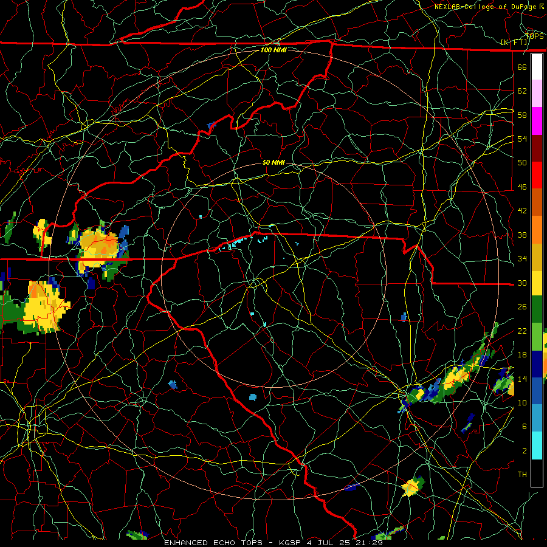Click the "22" legend value
The width and height of the screenshot is (547, 547).
pyautogui.click(x=522, y=331)
